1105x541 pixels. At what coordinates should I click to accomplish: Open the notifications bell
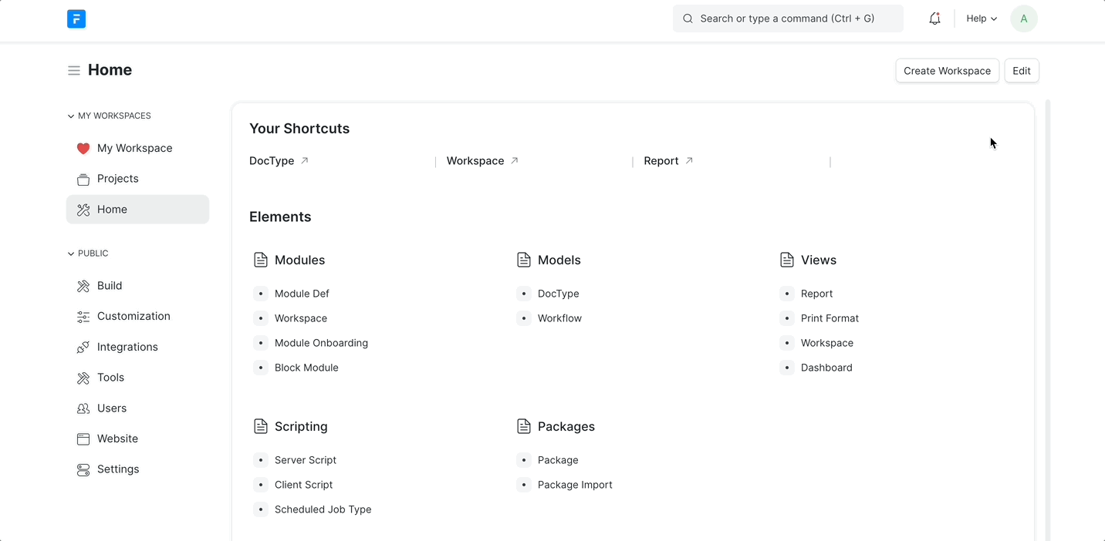934,18
